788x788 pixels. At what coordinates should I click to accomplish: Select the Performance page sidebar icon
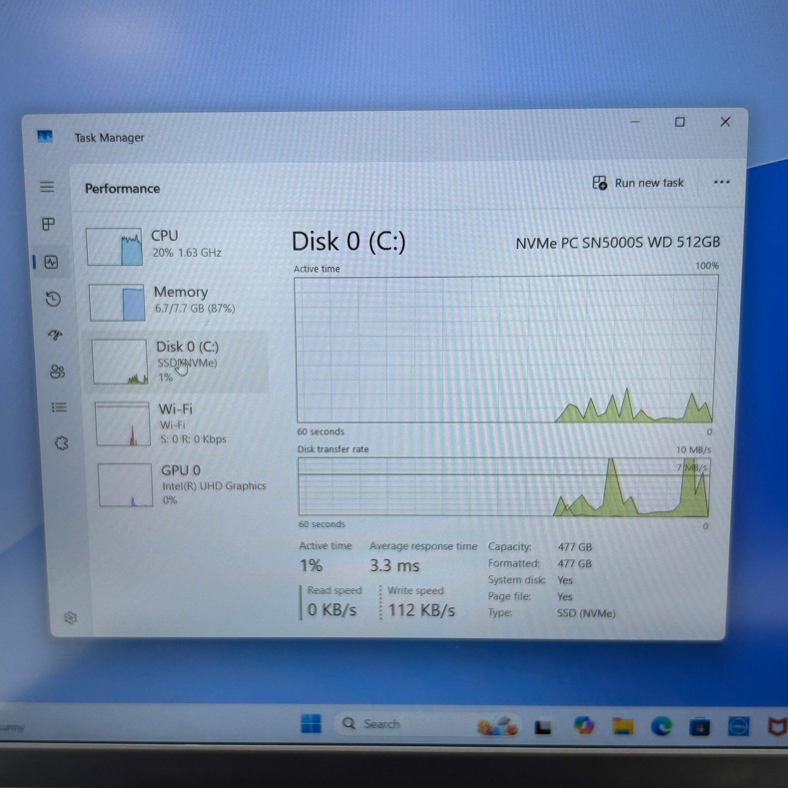tap(51, 262)
